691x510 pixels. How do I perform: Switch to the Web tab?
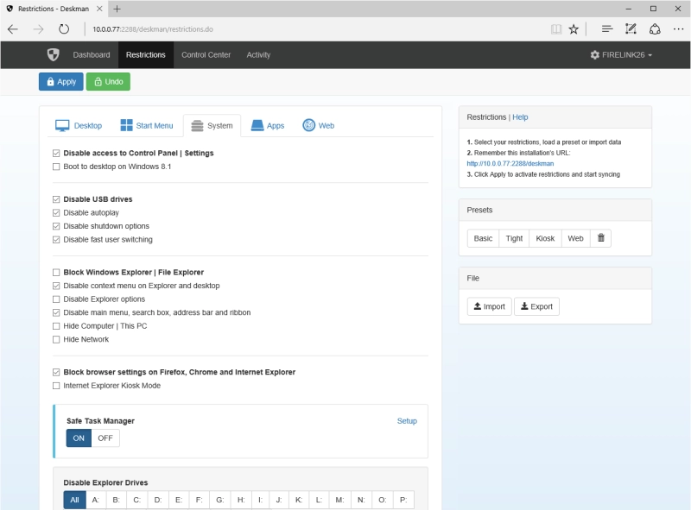(x=318, y=125)
